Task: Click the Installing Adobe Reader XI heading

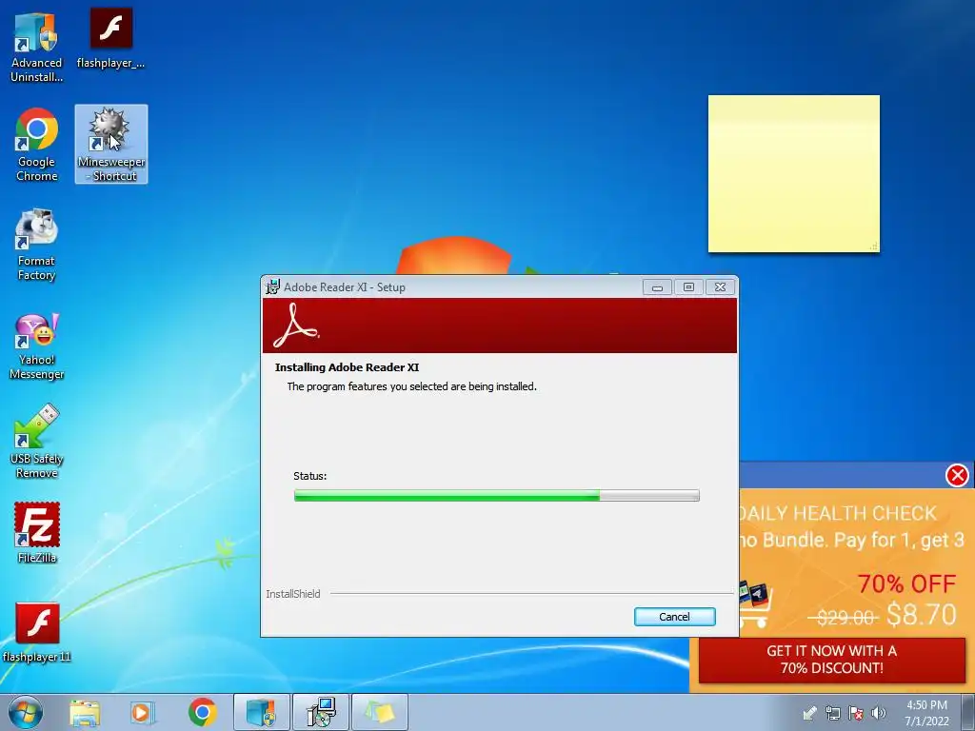Action: (x=347, y=367)
